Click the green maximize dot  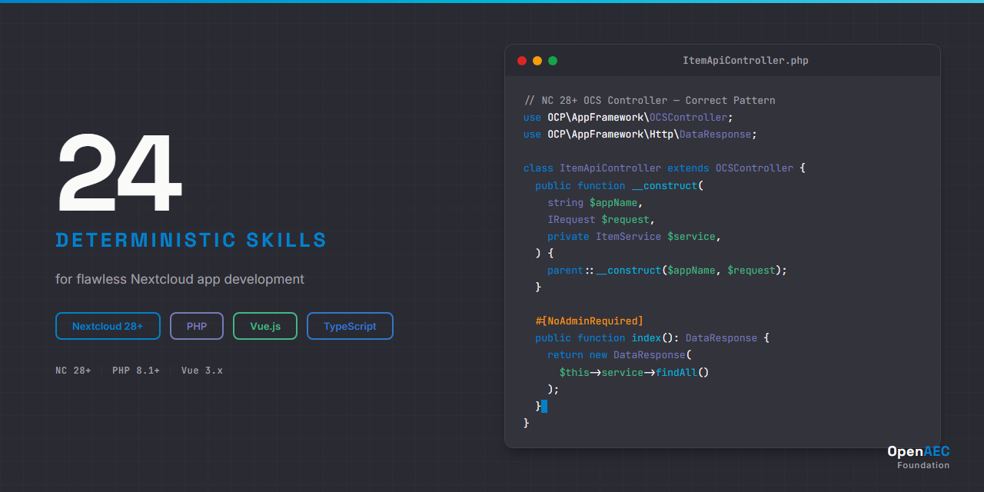(552, 60)
